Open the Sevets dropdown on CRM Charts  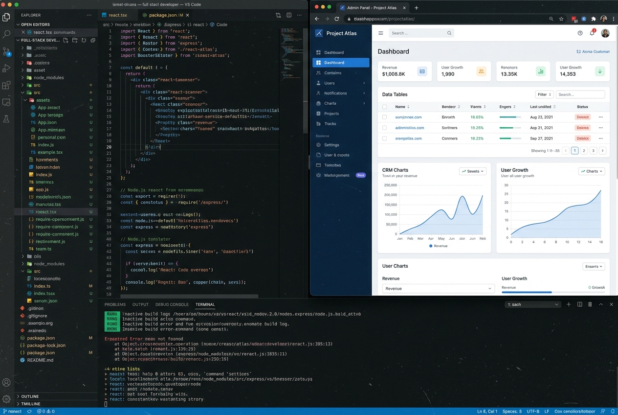coord(473,171)
